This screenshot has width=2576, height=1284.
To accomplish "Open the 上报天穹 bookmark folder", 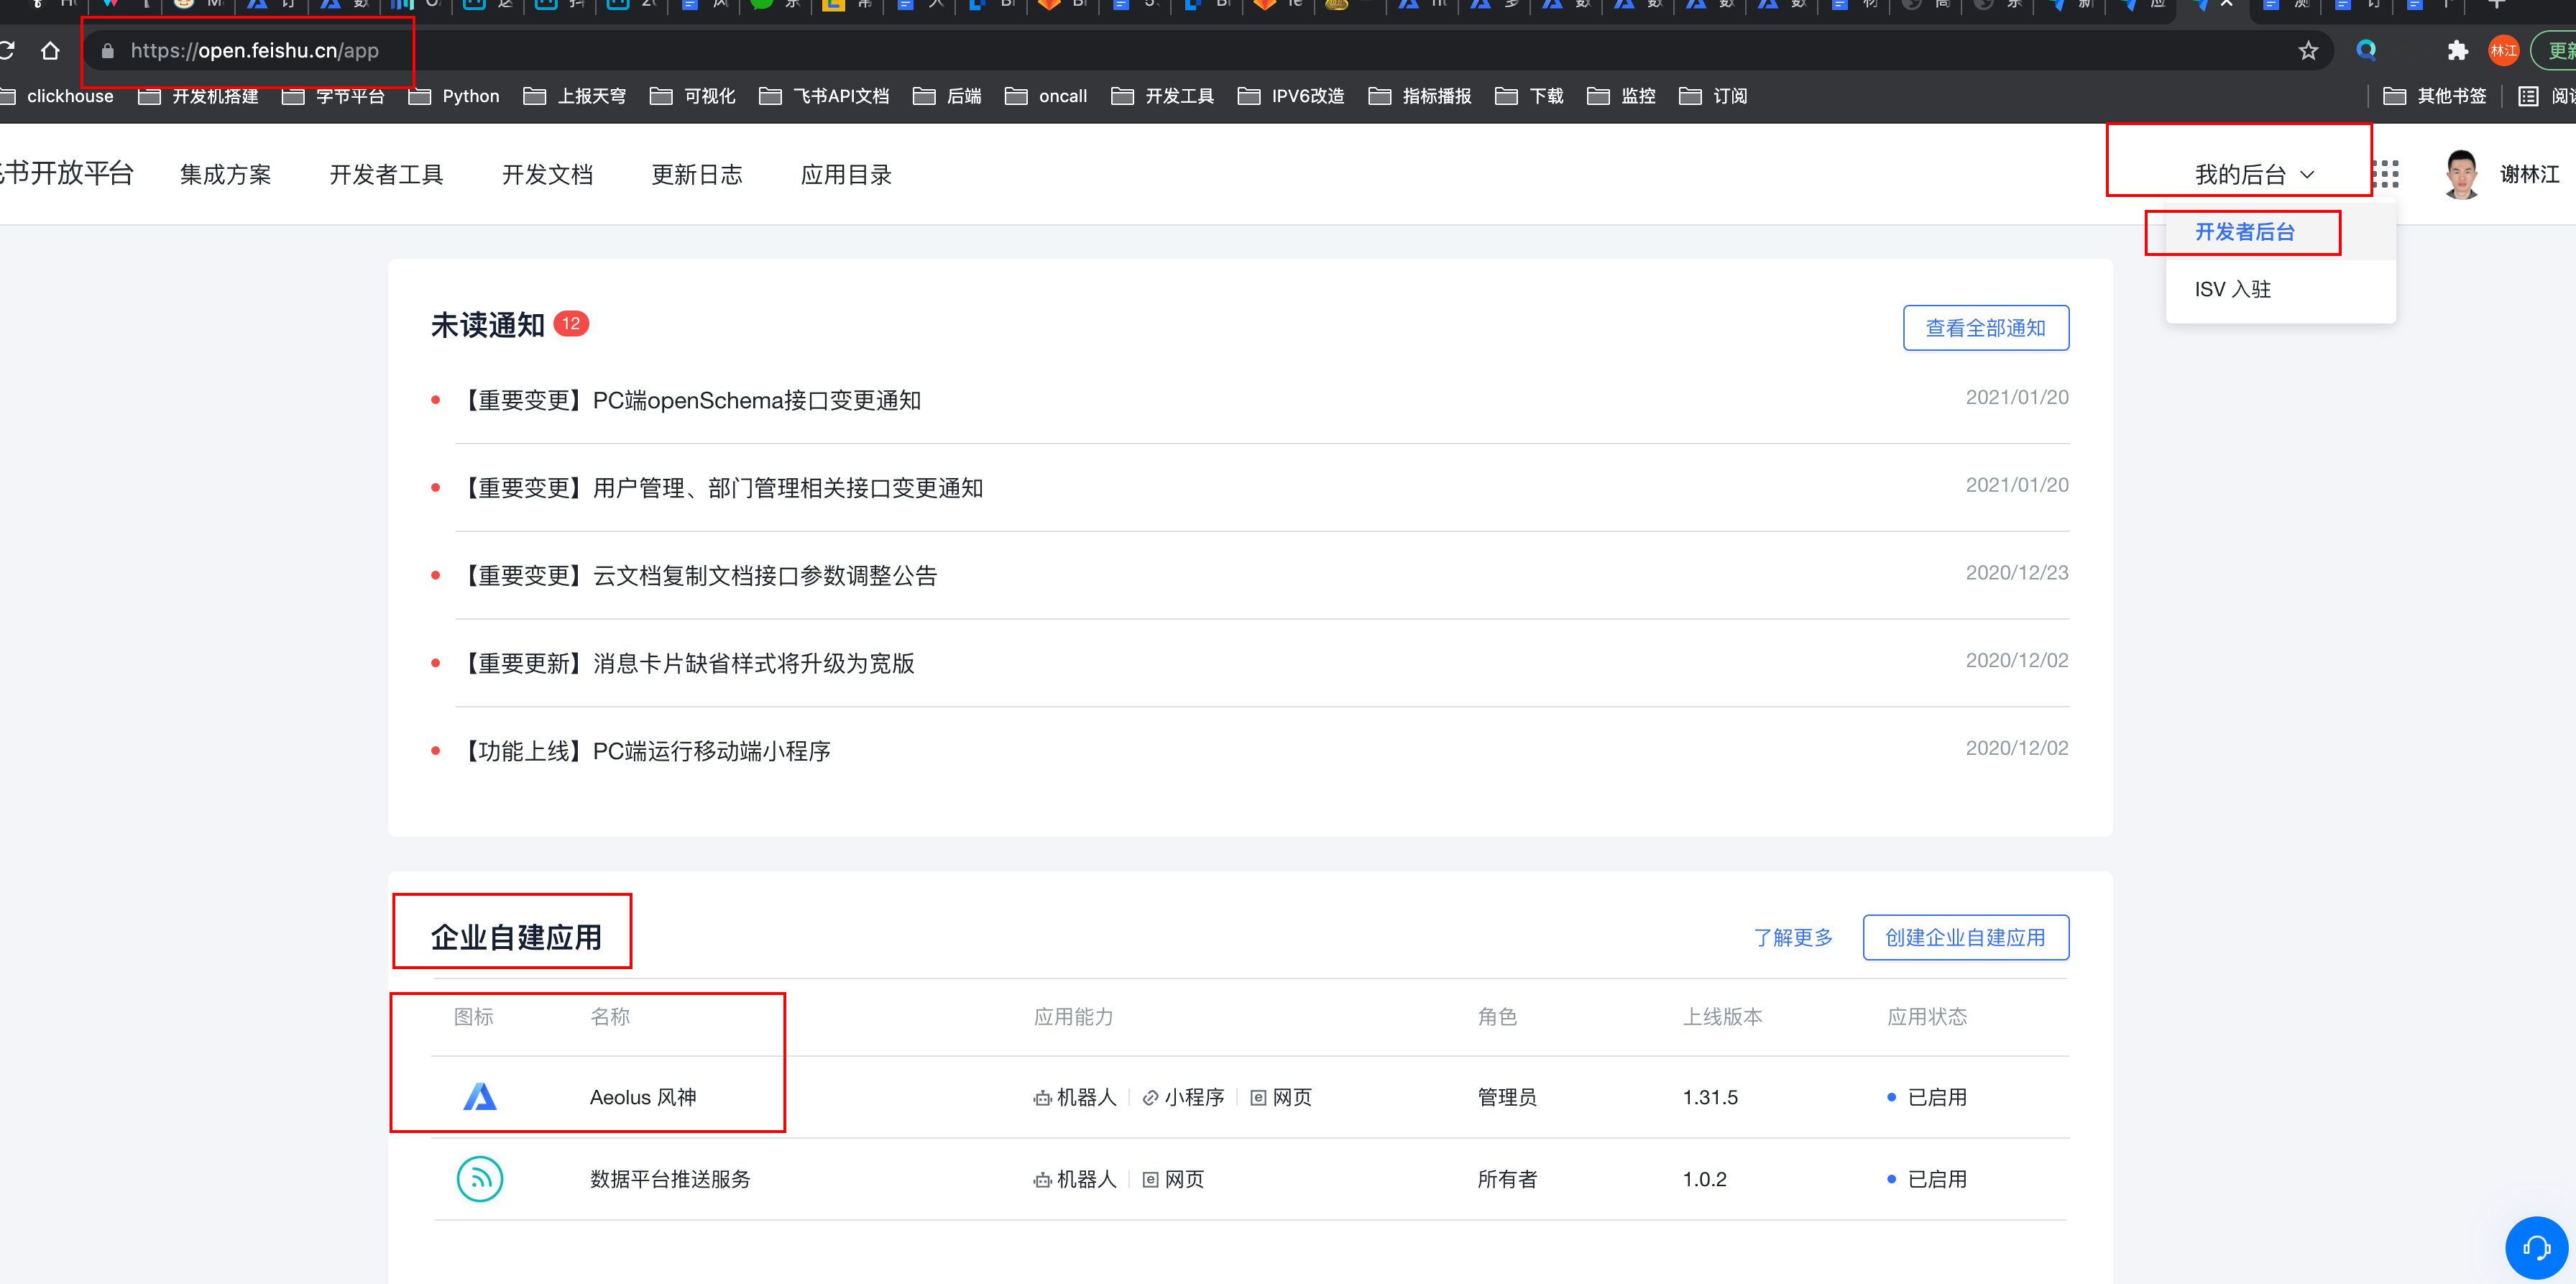I will (x=575, y=96).
